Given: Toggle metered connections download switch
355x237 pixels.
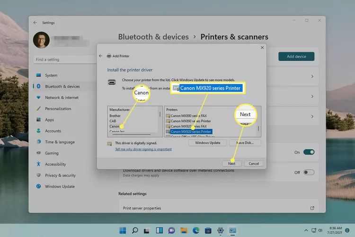Looking at the screenshot, I should 309,173.
